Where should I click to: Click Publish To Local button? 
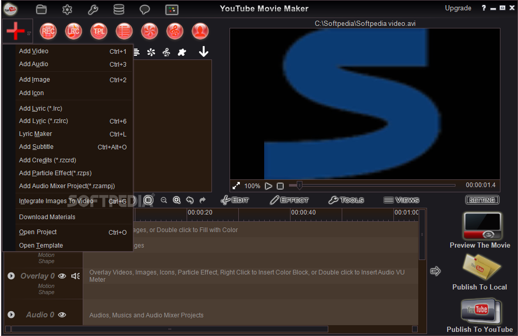480,272
